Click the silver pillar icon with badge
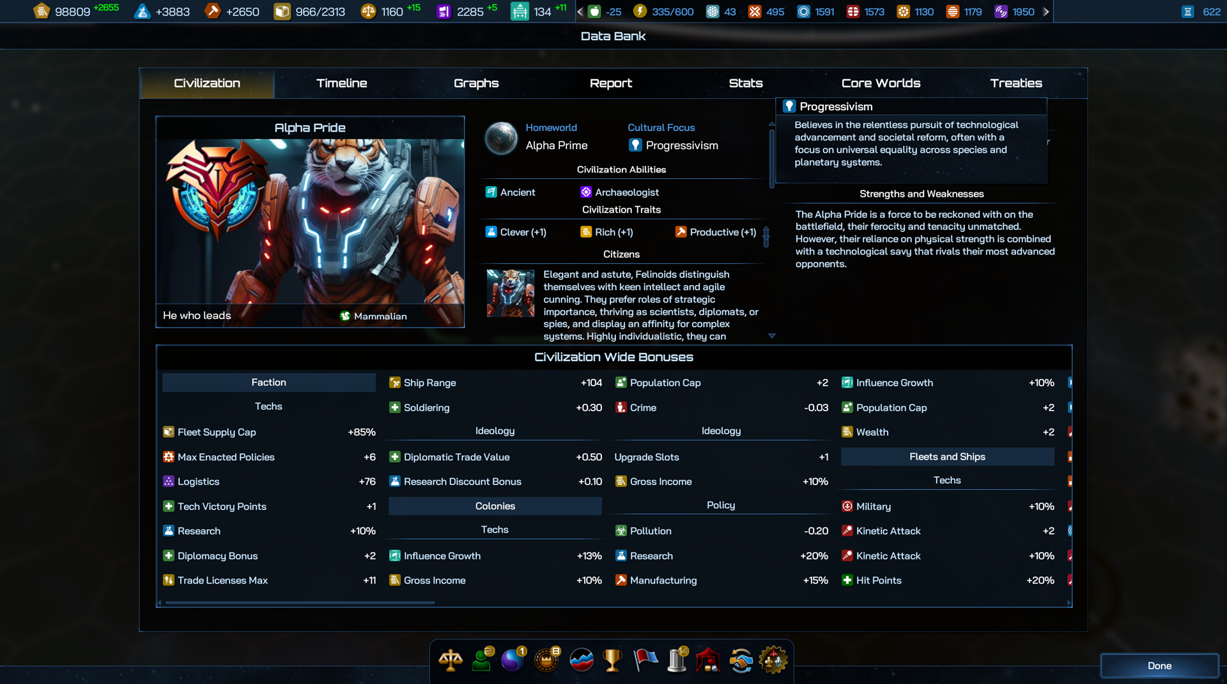The height and width of the screenshot is (684, 1227). 677,660
